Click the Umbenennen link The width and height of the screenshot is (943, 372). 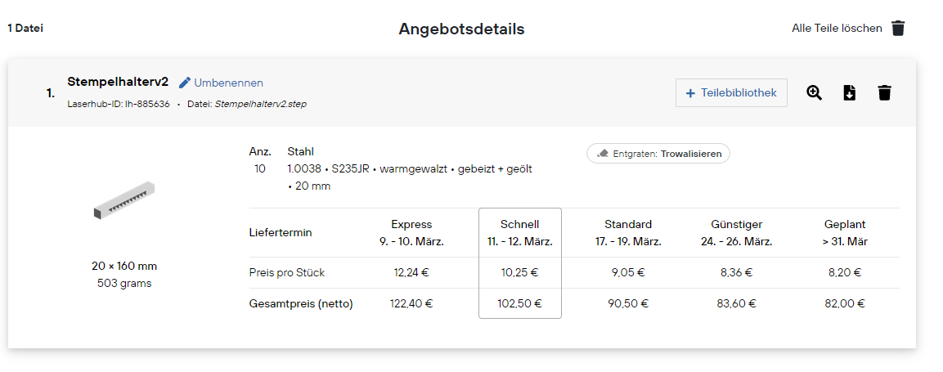coord(228,83)
